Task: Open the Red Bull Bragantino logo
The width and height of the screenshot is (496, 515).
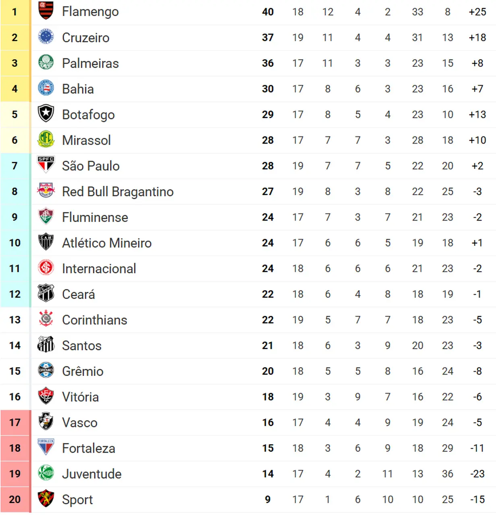Action: pyautogui.click(x=46, y=191)
